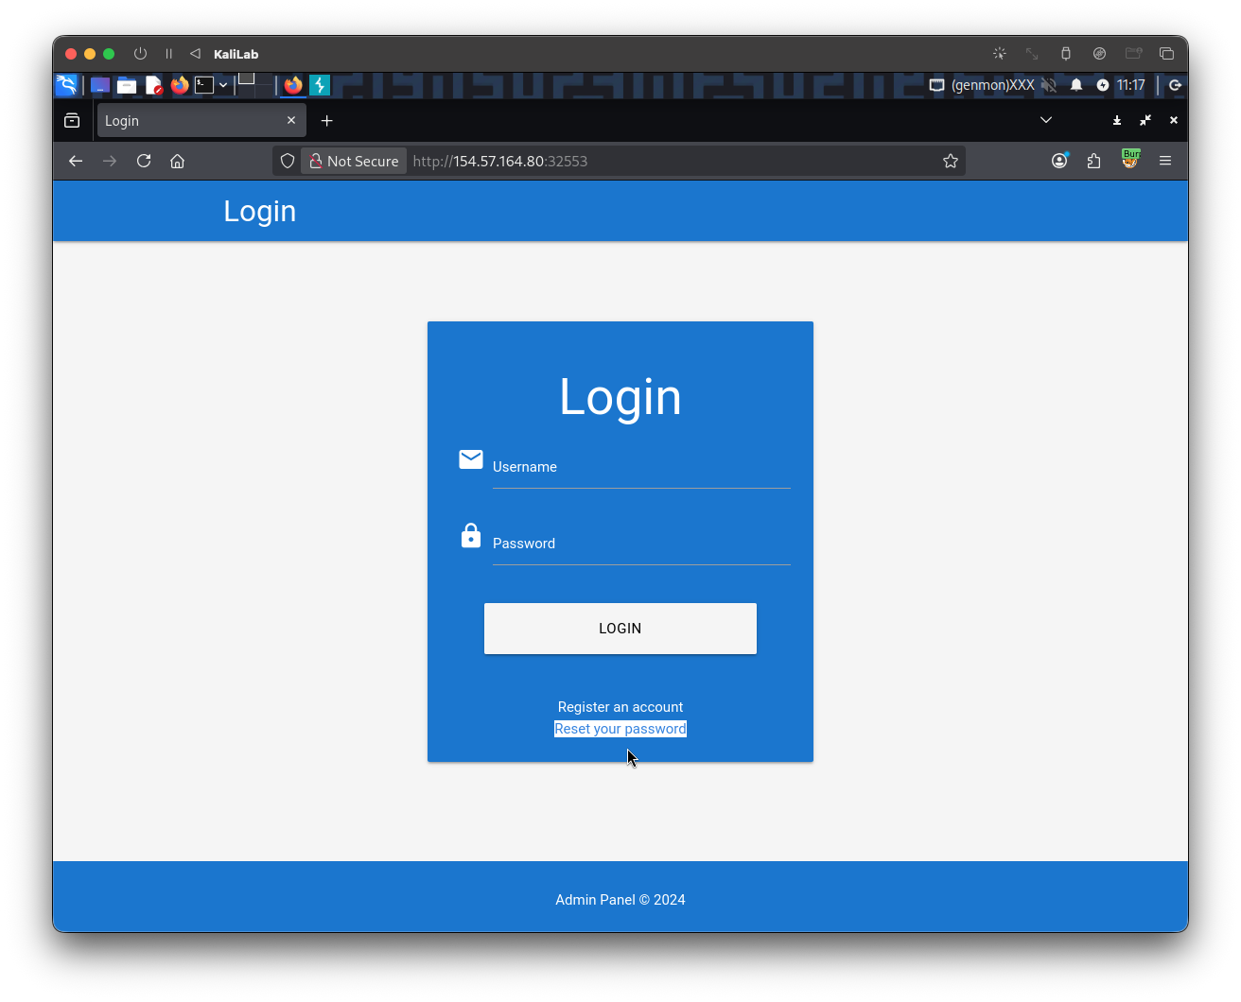The image size is (1241, 1002).
Task: Click the tracking protection shield icon
Action: (x=288, y=161)
